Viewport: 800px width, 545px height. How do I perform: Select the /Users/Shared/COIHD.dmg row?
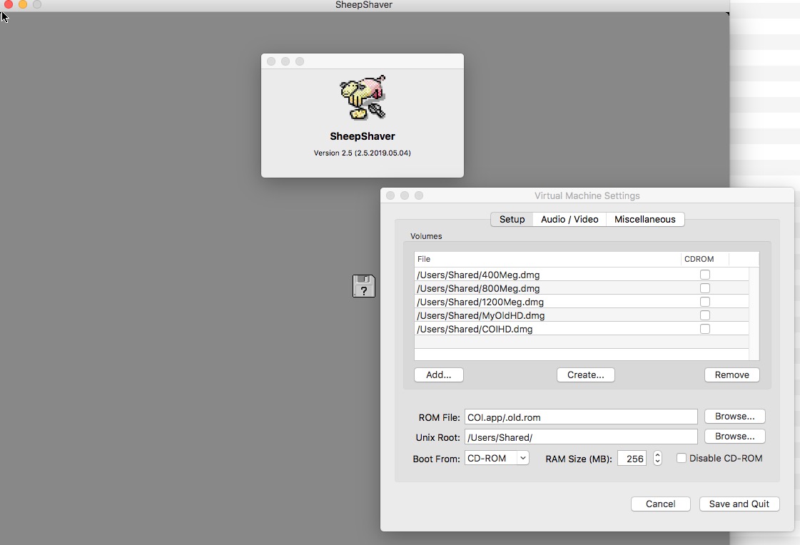click(582, 330)
